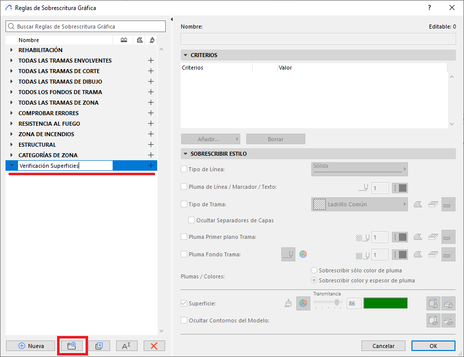Collapse the CRITERIOS section
464x357 pixels.
[185, 55]
